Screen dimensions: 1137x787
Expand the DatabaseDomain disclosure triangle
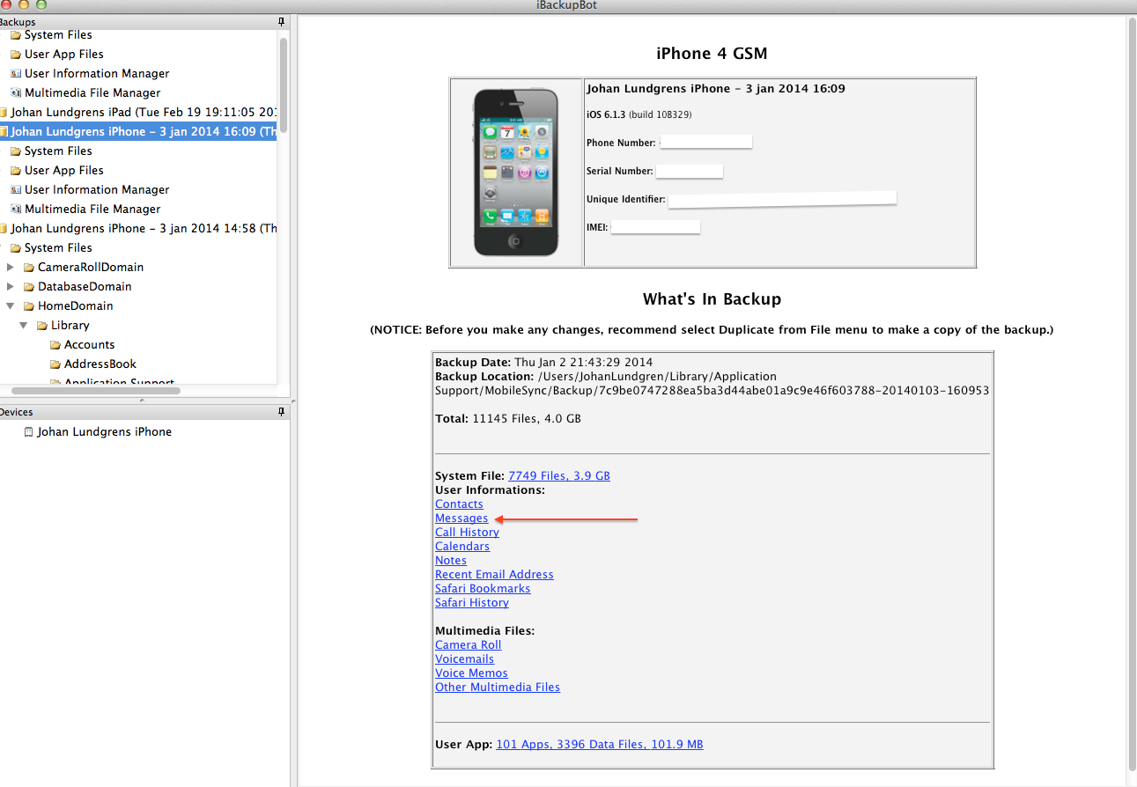10,286
